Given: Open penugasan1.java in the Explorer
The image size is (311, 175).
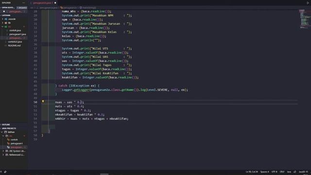Looking at the screenshot, I should [17, 34].
